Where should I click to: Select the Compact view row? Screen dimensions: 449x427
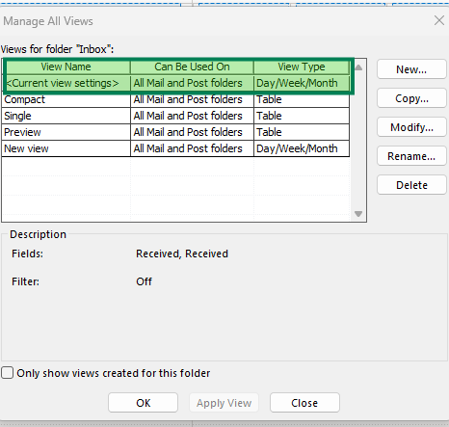click(x=175, y=99)
